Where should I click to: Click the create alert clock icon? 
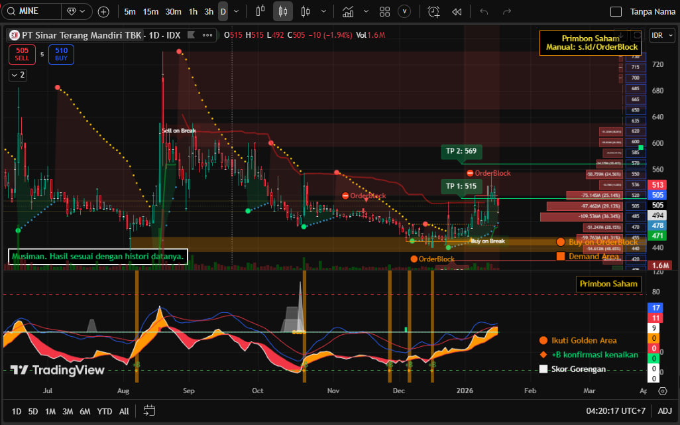pos(433,12)
